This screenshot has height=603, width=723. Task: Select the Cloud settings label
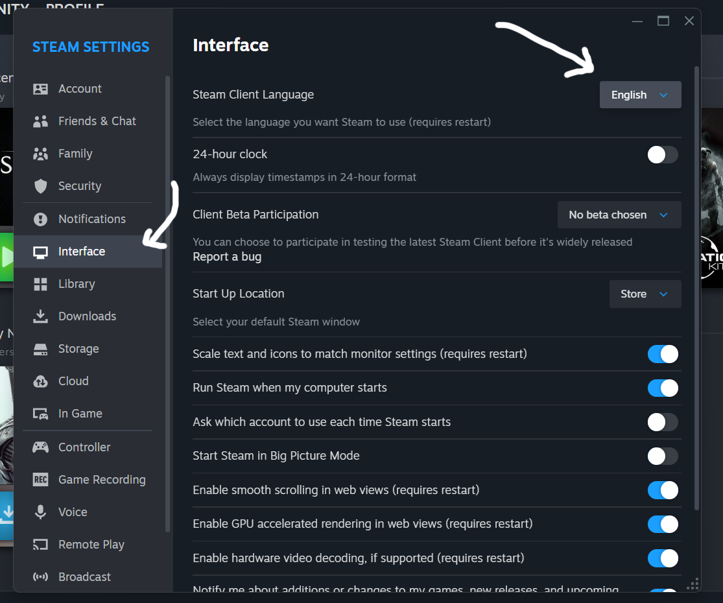pos(73,381)
